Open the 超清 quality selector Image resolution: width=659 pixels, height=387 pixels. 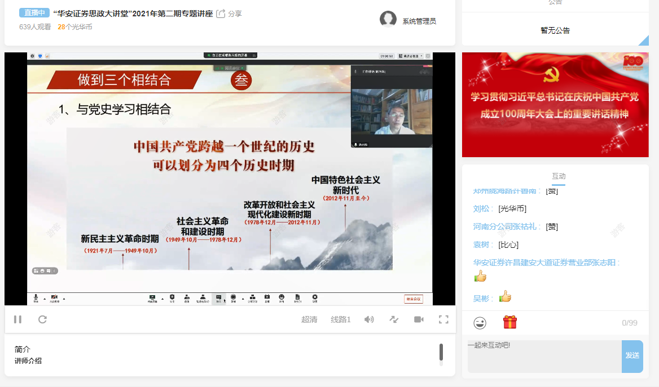tap(309, 319)
